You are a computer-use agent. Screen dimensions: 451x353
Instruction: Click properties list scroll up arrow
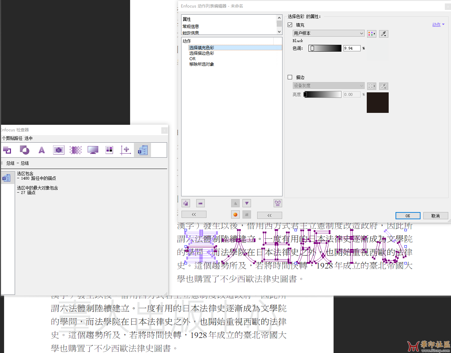coord(279,17)
